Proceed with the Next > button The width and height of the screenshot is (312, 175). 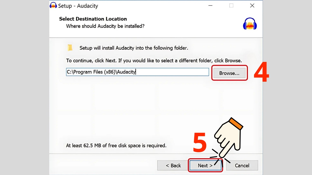(205, 165)
